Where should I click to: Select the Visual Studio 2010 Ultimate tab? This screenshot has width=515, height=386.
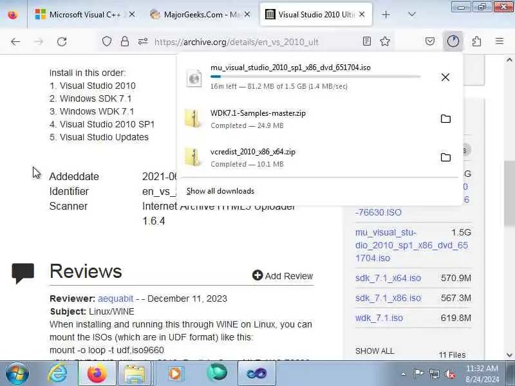coord(315,14)
